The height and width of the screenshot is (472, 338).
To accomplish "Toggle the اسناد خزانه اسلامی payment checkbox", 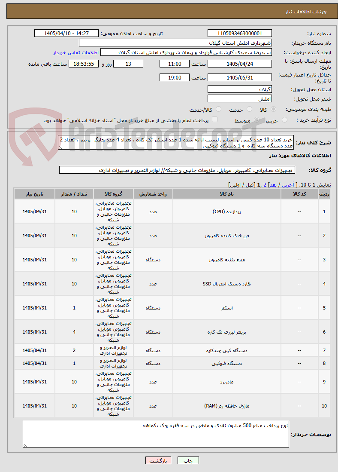I will [x=214, y=120].
